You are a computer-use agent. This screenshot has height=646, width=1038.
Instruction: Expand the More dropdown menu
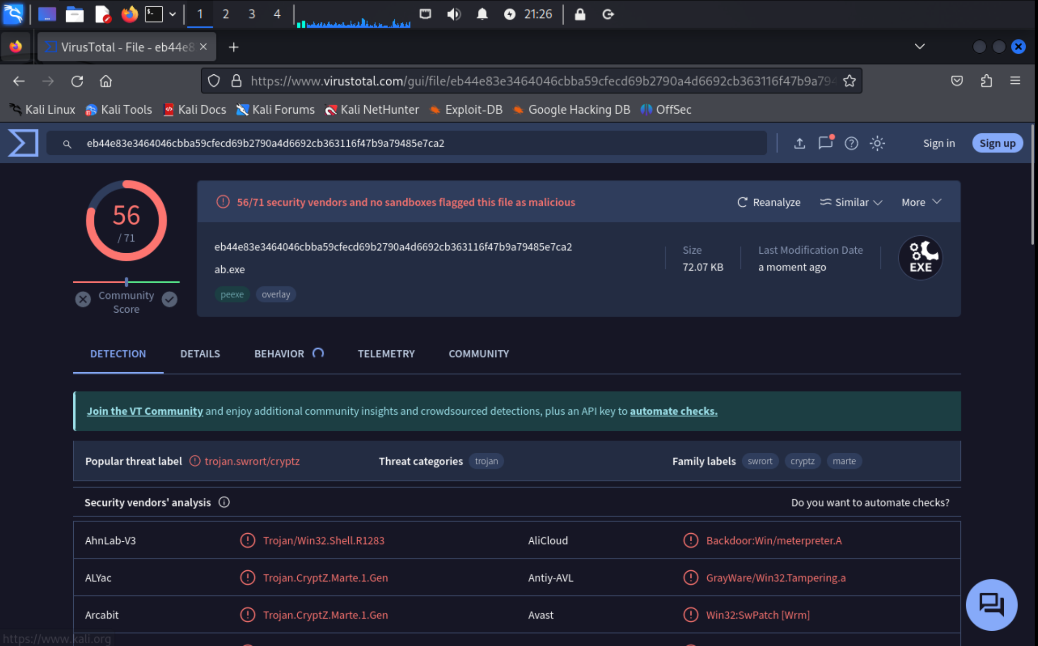pos(921,202)
